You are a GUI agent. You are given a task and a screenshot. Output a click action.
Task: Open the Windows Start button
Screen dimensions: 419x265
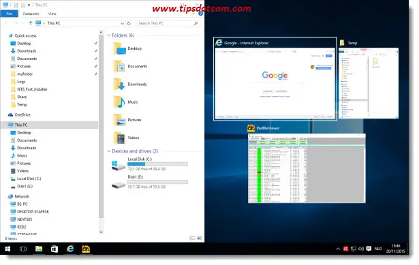[7, 249]
